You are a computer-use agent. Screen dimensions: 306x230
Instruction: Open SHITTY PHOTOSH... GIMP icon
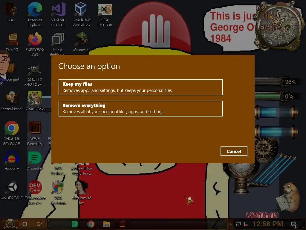(35, 75)
